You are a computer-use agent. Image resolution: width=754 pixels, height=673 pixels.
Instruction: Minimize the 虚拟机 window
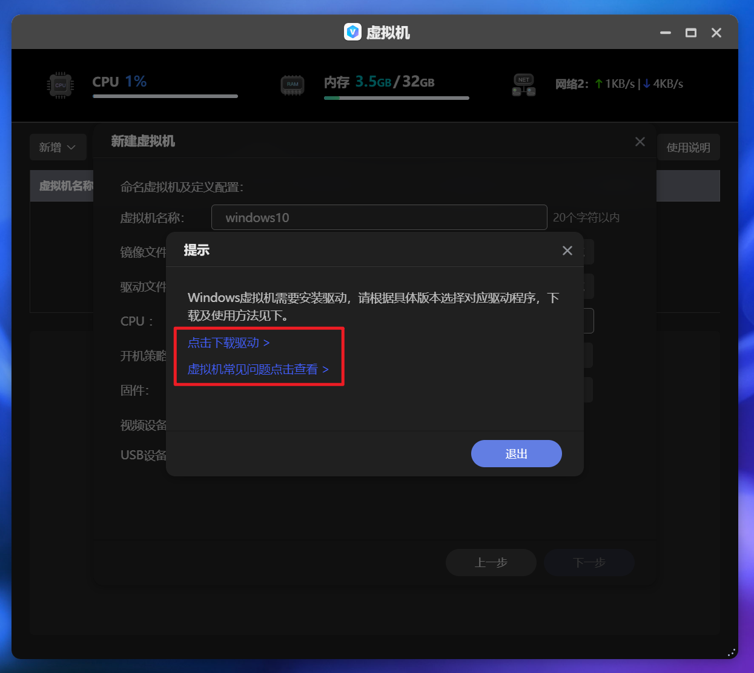coord(666,33)
